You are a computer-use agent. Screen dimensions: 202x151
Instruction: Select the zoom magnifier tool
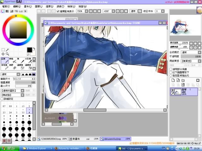tap(7, 54)
